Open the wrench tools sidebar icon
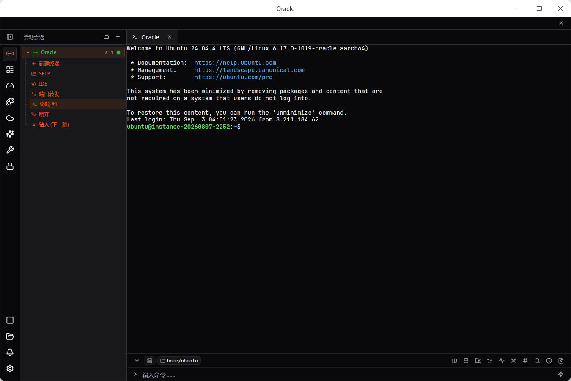Image resolution: width=571 pixels, height=381 pixels. click(10, 150)
